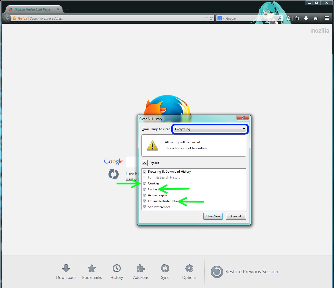Image resolution: width=334 pixels, height=288 pixels.
Task: Toggle the Cache checkbox
Action: tap(145, 189)
